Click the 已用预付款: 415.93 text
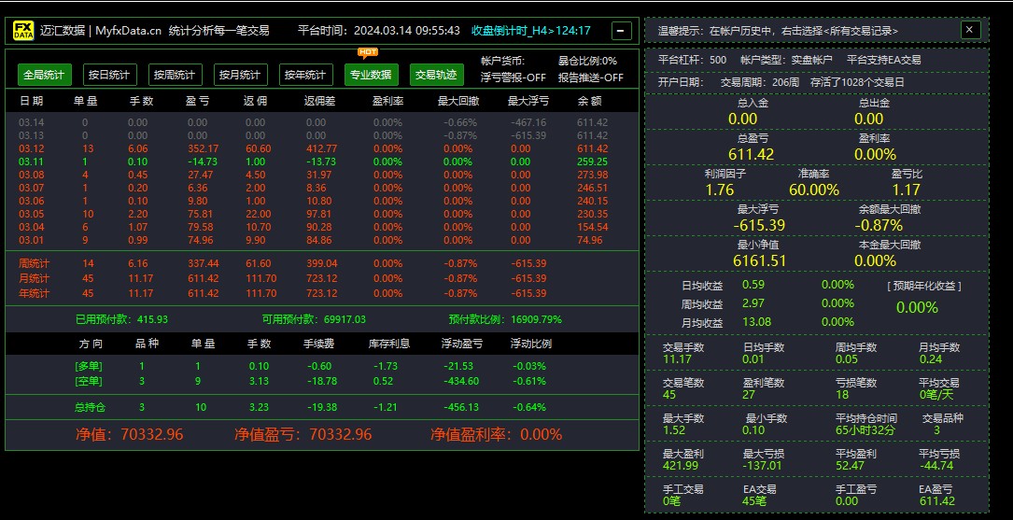This screenshot has height=520, width=1013. pos(121,319)
